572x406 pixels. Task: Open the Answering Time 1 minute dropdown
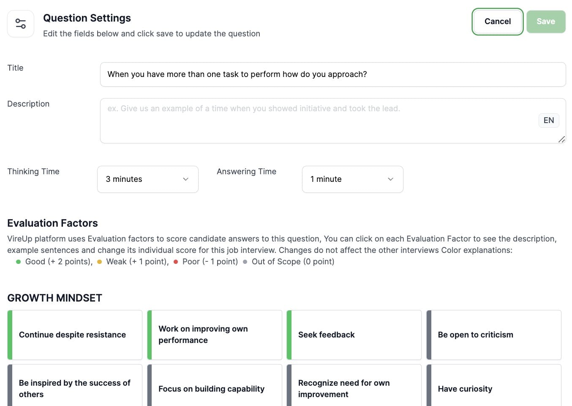[352, 179]
